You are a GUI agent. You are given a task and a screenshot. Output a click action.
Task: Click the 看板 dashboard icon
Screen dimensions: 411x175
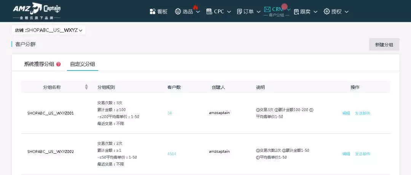pos(153,11)
